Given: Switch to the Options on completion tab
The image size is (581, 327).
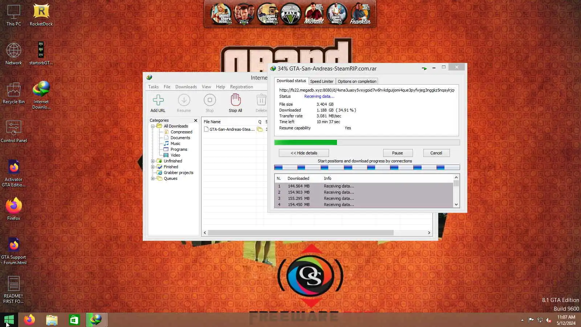Looking at the screenshot, I should (357, 81).
